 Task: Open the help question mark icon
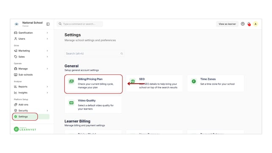[243, 24]
